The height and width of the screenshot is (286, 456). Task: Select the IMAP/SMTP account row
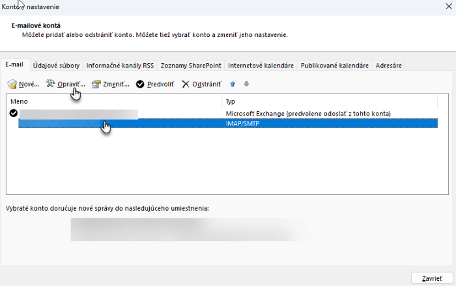click(x=228, y=123)
